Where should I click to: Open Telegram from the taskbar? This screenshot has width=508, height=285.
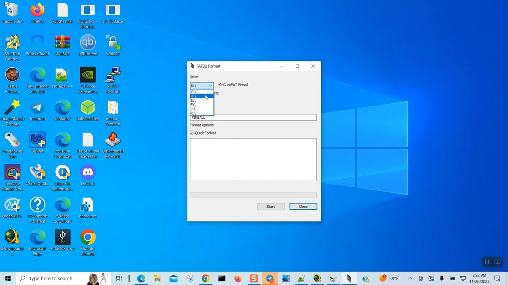point(270,278)
